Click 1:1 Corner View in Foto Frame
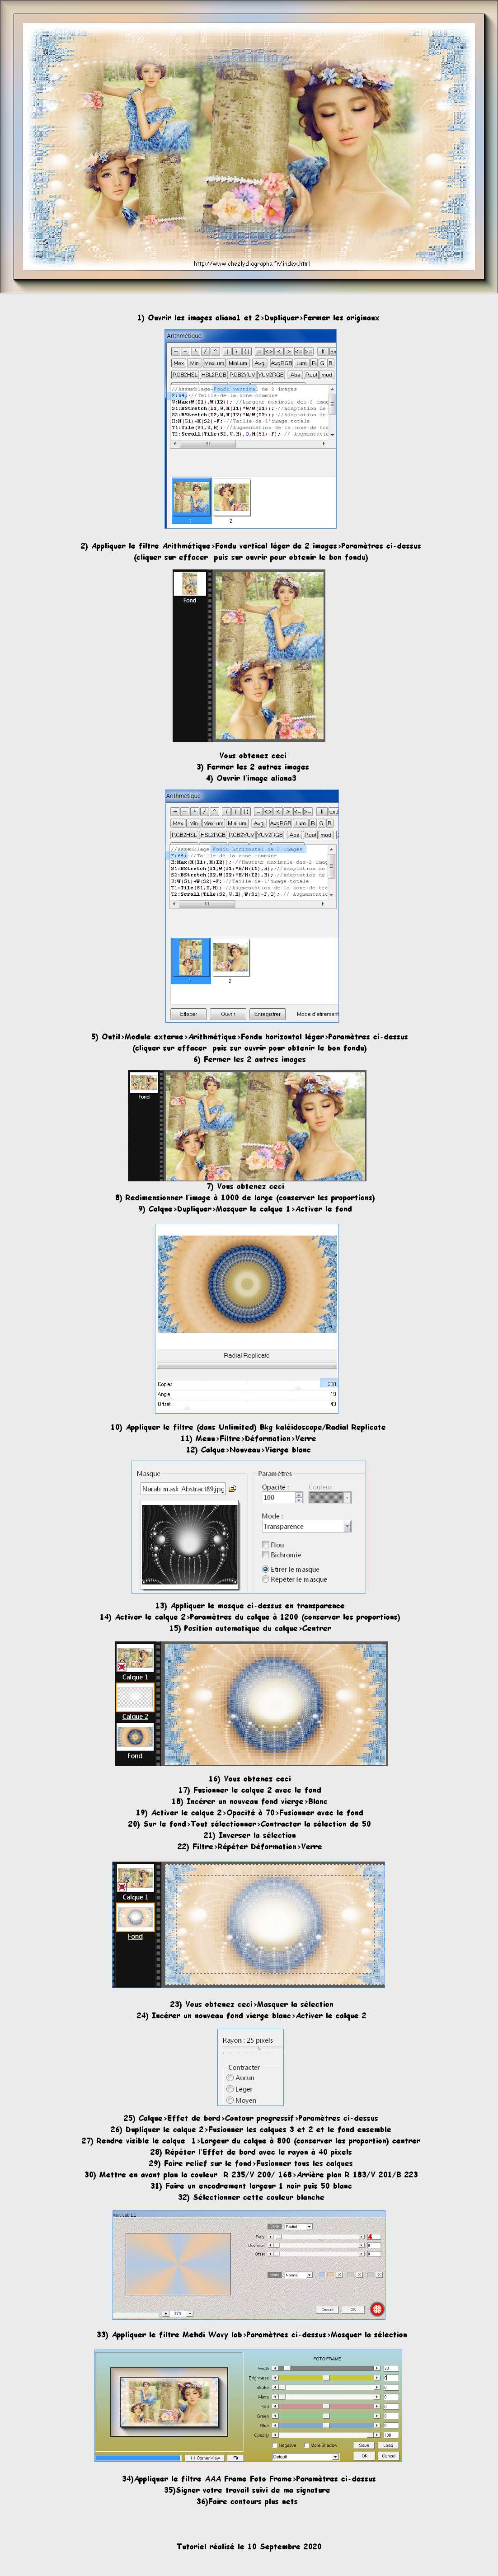This screenshot has height=2576, width=498. coord(205,2457)
